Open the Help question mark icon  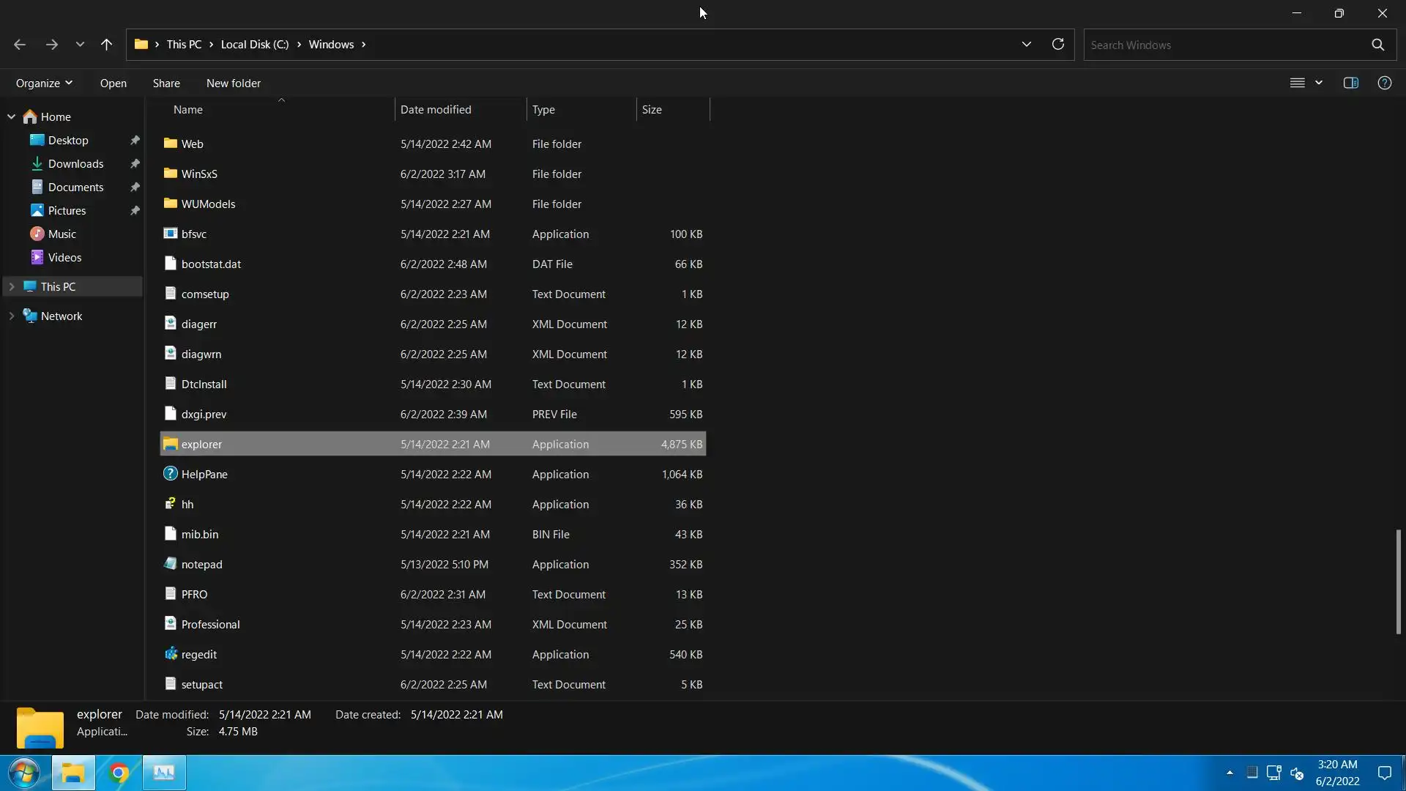(1384, 83)
